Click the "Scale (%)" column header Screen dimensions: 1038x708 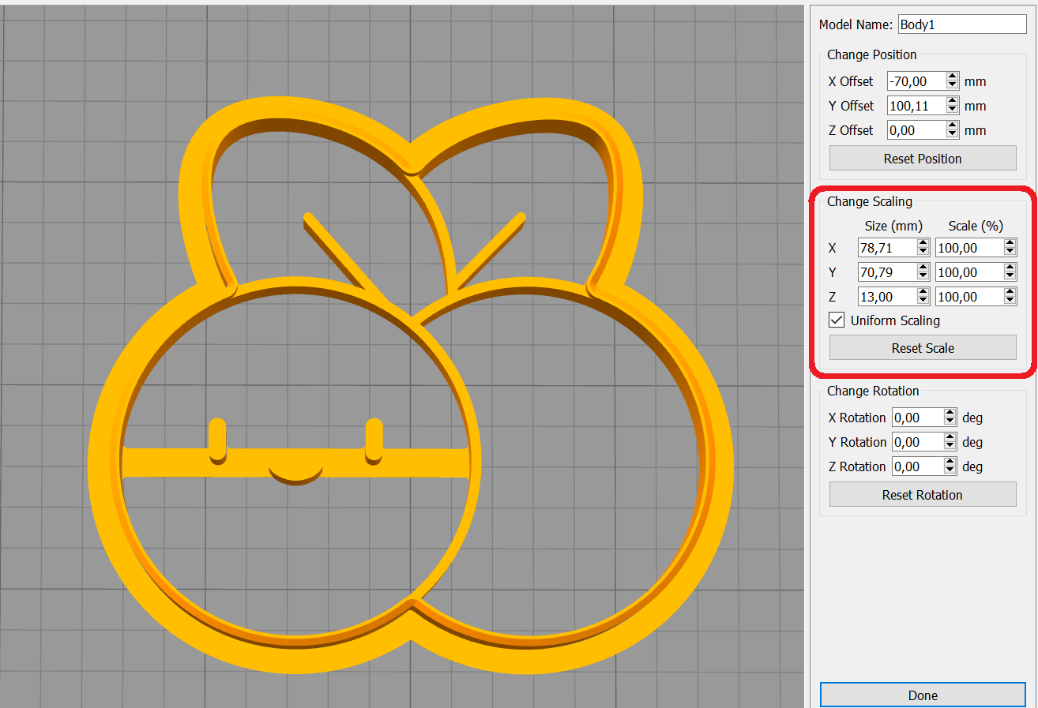tap(976, 226)
